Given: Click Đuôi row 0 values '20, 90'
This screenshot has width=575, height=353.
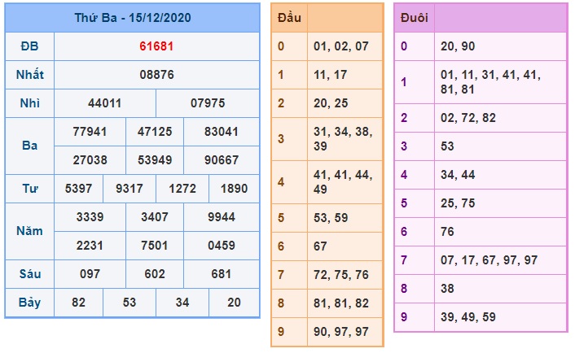Looking at the screenshot, I should click(x=458, y=46).
